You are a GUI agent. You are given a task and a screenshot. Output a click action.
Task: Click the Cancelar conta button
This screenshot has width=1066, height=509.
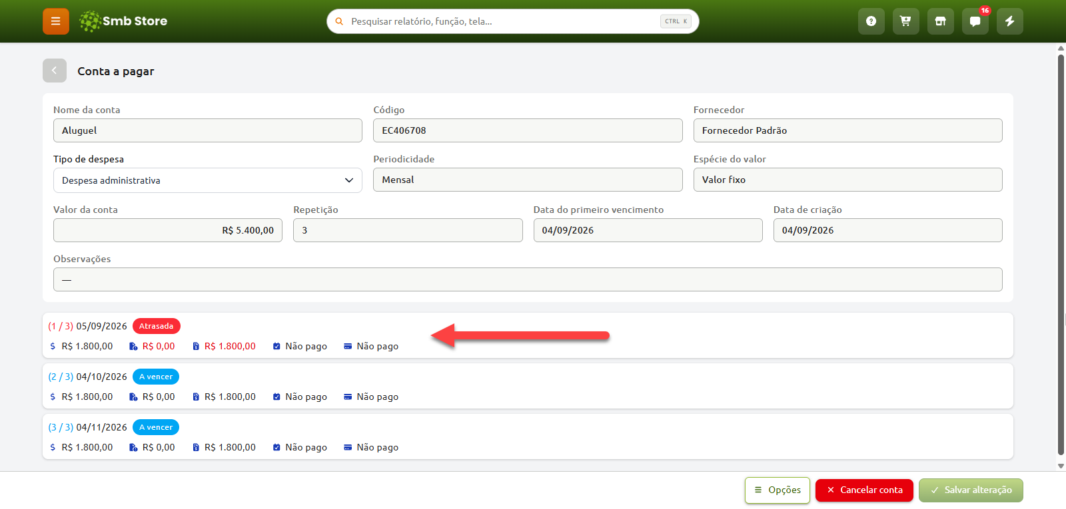click(x=864, y=490)
